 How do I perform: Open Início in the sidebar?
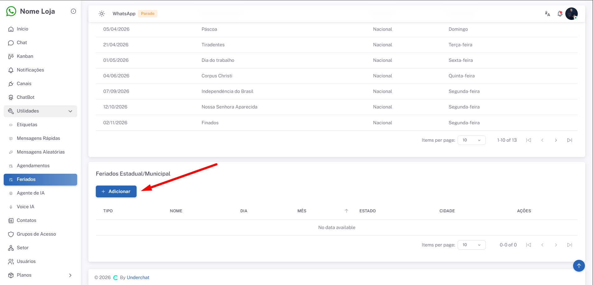coord(40,29)
